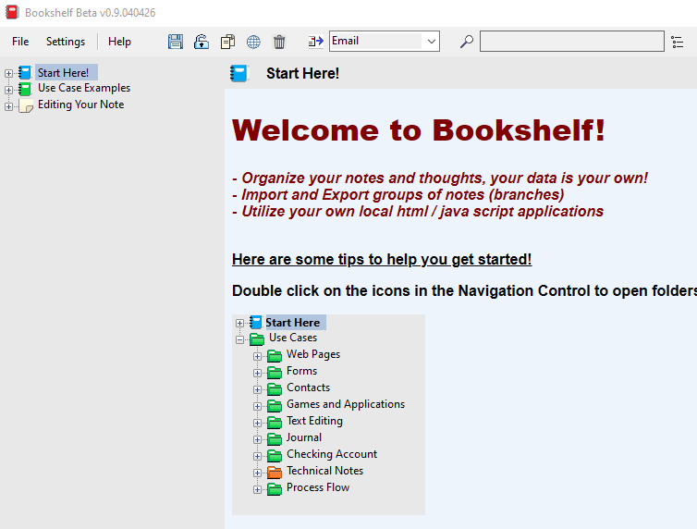Click the padlock icon in the toolbar
Image resolution: width=697 pixels, height=529 pixels.
(x=202, y=42)
